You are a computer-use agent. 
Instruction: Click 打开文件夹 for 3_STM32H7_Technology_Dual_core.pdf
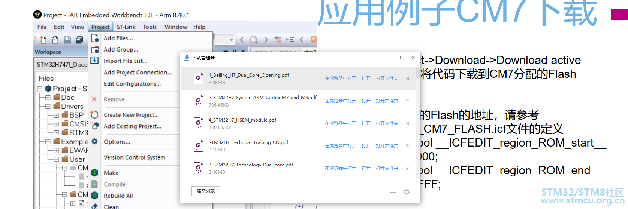coord(387,168)
